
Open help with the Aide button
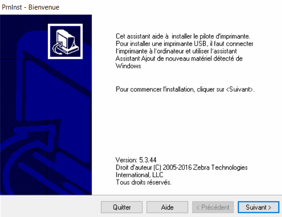[x=167, y=207]
